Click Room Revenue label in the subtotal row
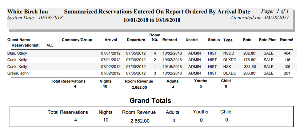This screenshot has height=136, width=300. pos(139,81)
